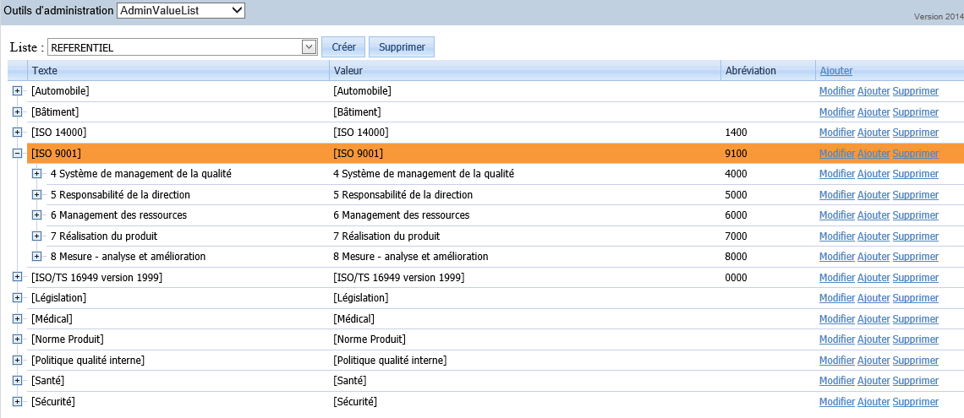
Task: Expand the [Automobile] tree node
Action: coord(17,91)
